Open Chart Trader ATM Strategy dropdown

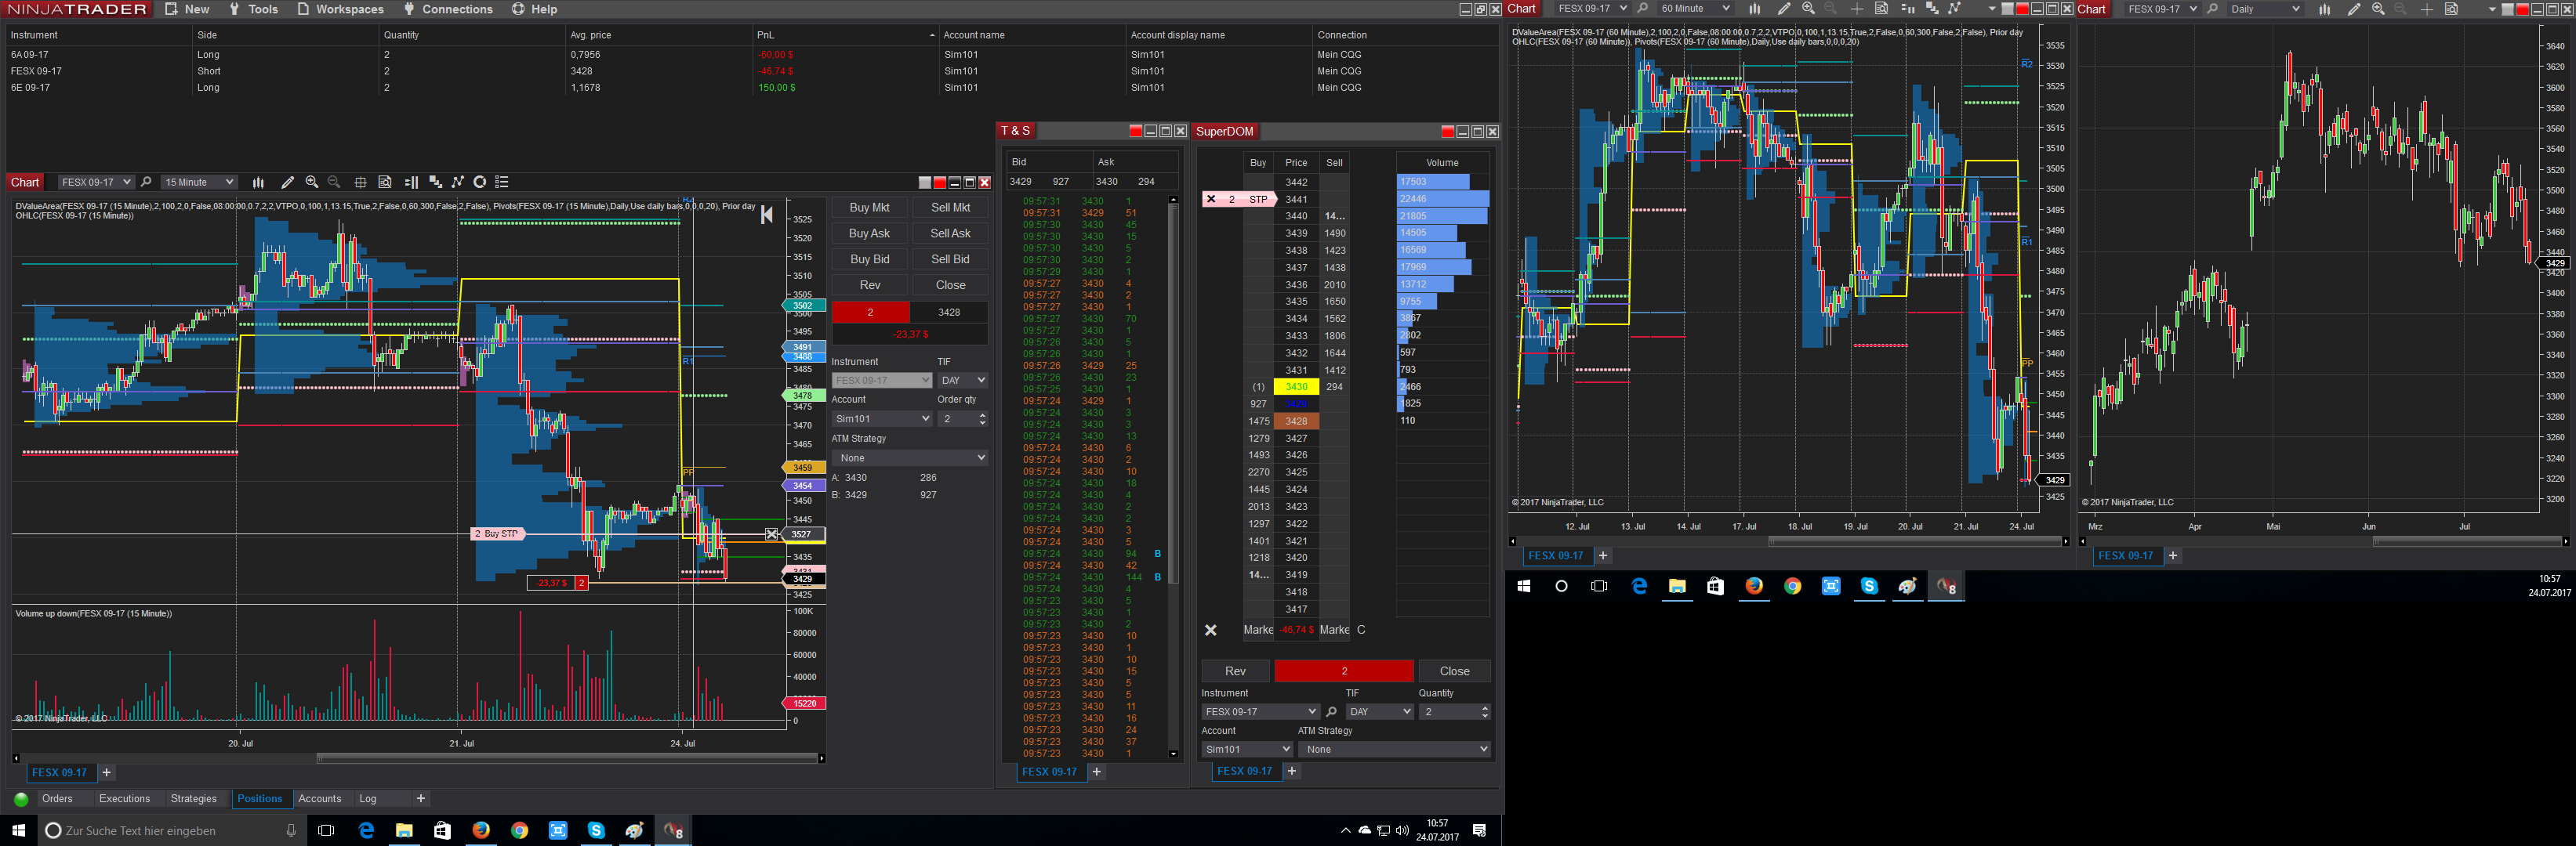(x=910, y=457)
